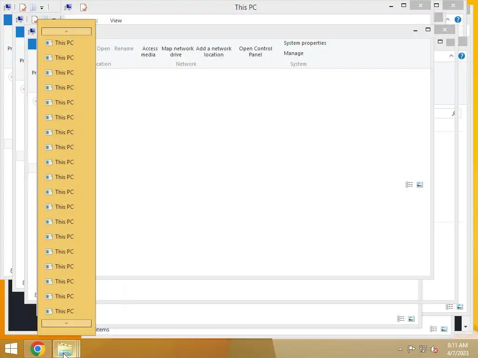This screenshot has width=478, height=358.
Task: Click Manage in the System group
Action: click(294, 53)
